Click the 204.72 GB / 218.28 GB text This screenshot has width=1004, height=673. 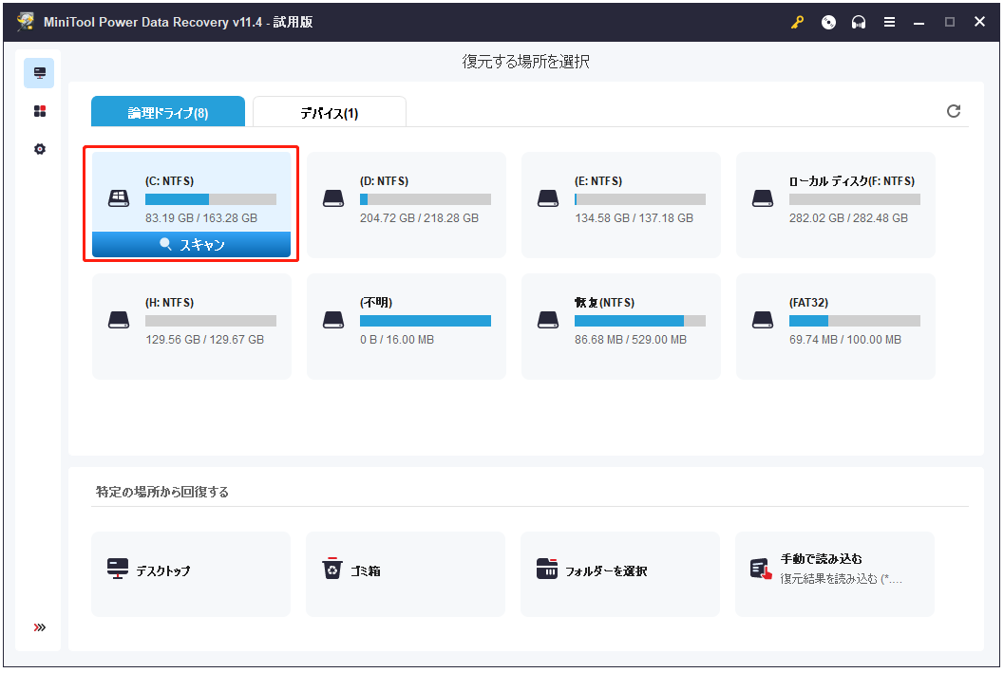(420, 218)
